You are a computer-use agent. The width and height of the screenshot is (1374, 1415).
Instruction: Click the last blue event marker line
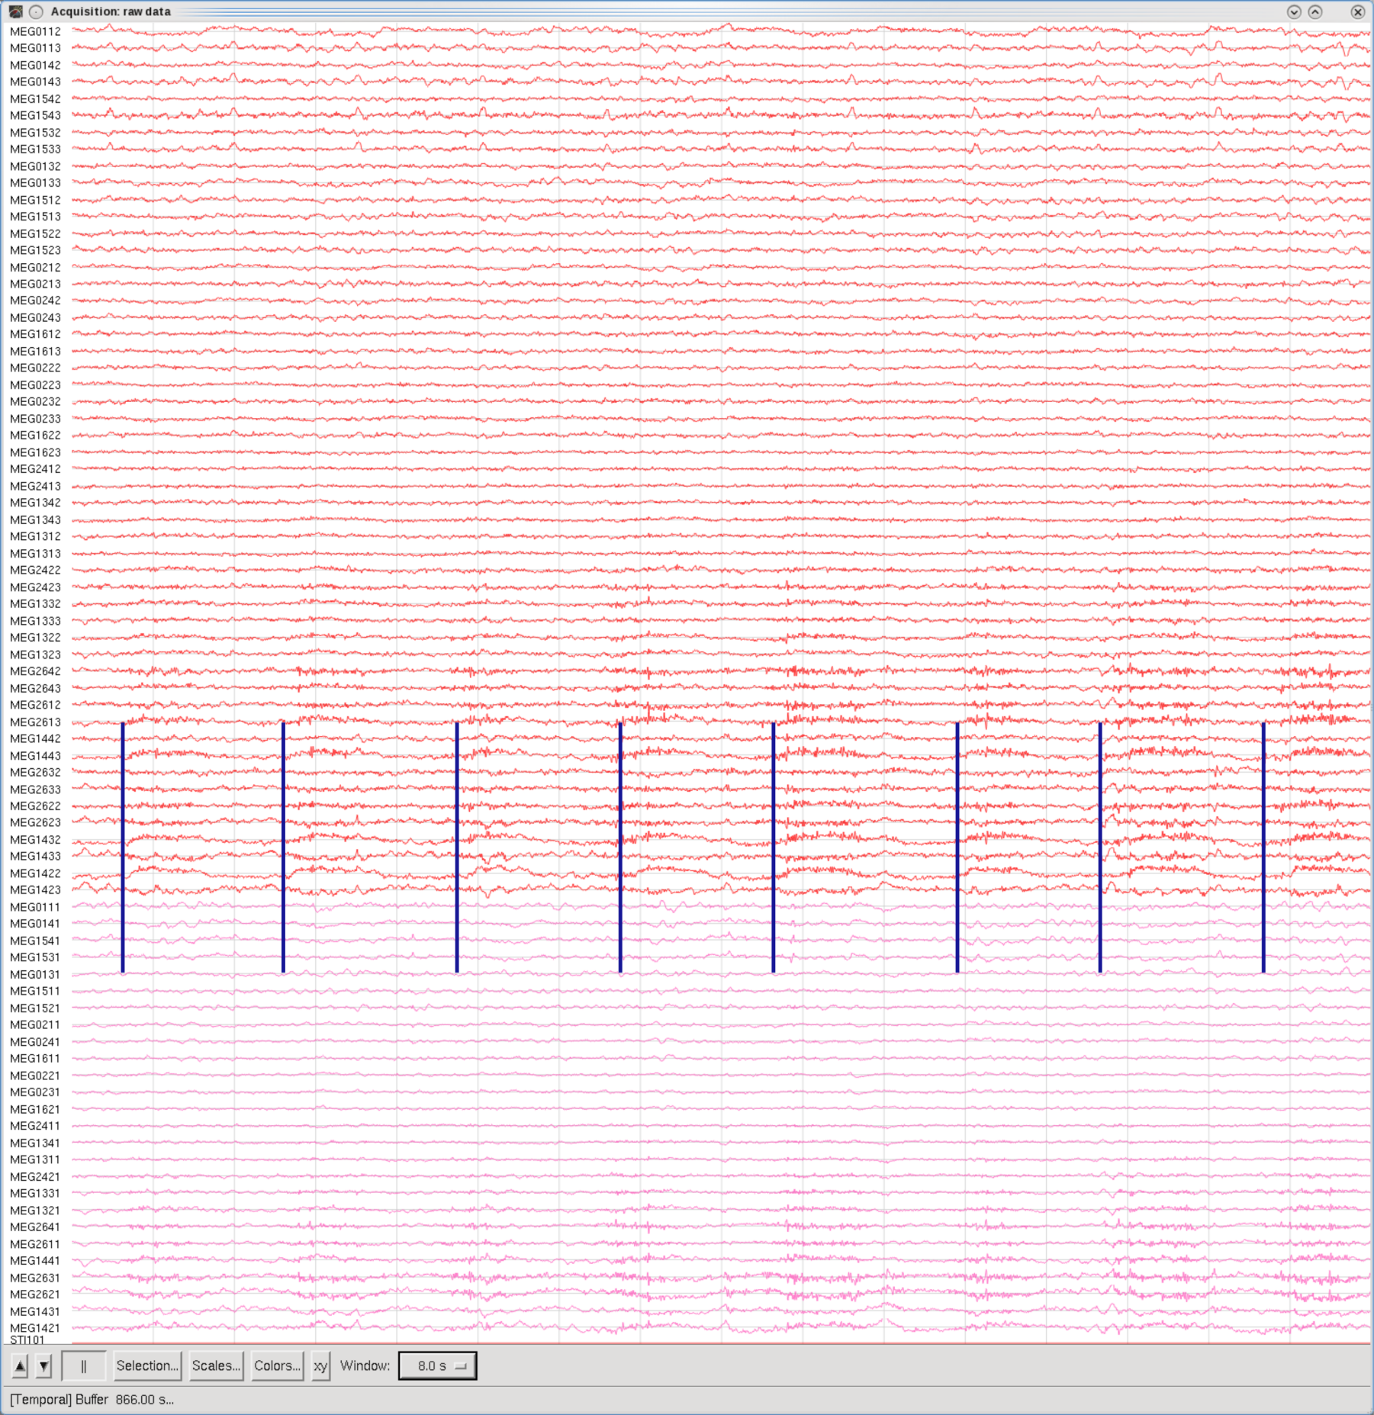(x=1263, y=847)
